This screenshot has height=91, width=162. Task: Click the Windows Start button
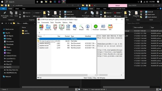[x=2, y=2]
